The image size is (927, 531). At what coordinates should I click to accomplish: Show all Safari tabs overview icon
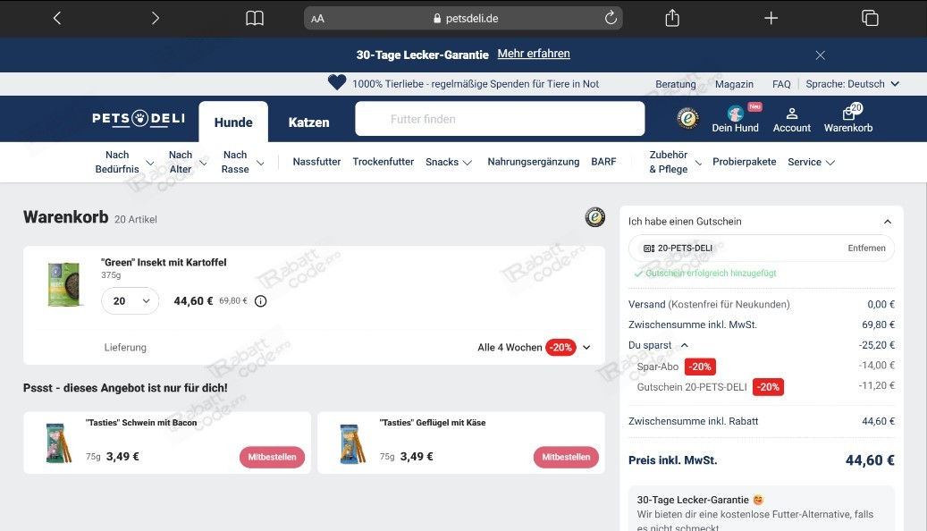[870, 19]
